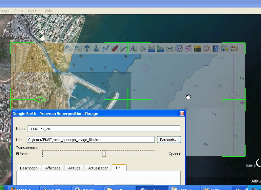Open the Outils menu
261x190 pixels.
pos(18,11)
